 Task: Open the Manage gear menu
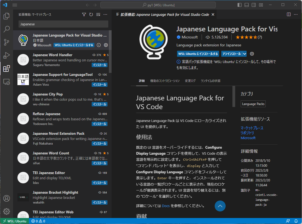pyautogui.click(x=7, y=211)
